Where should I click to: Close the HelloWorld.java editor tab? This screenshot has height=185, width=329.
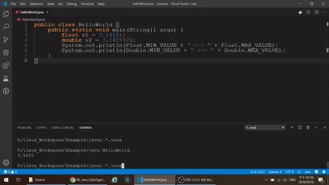47,12
